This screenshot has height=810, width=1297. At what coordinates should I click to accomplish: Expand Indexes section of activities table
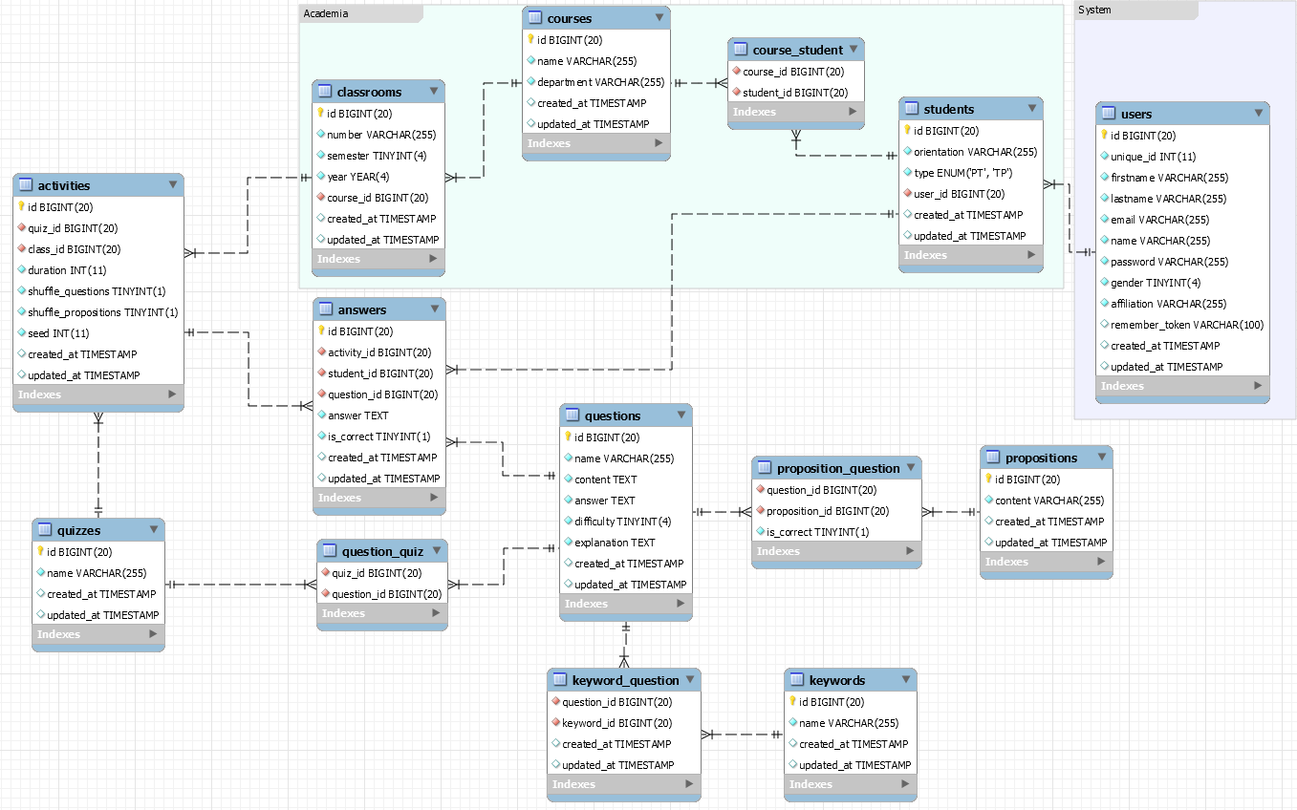pyautogui.click(x=172, y=394)
